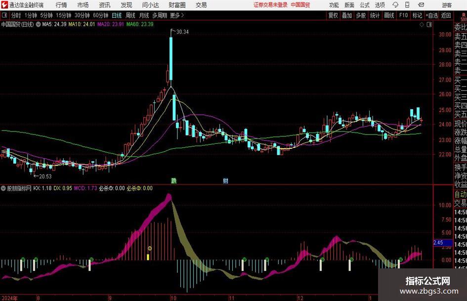The image size is (467, 301).
Task: Open the 发现 menu
Action: click(x=127, y=5)
